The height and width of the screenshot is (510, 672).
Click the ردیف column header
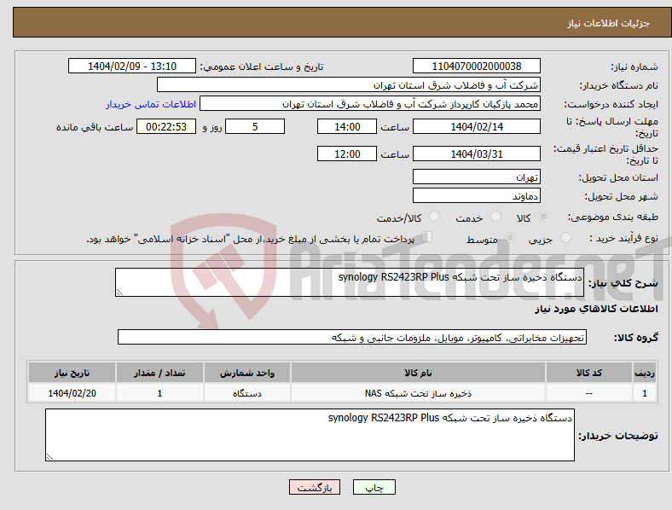tap(645, 373)
